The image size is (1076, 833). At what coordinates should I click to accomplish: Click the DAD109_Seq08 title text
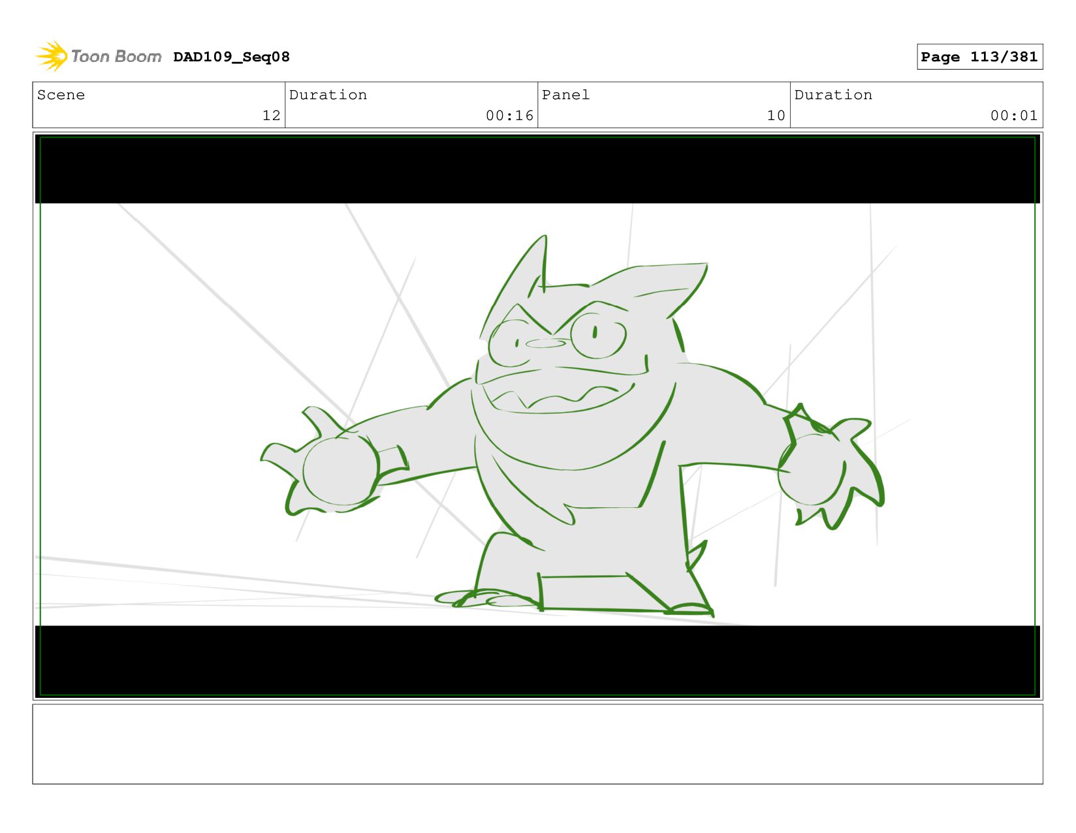[x=231, y=57]
